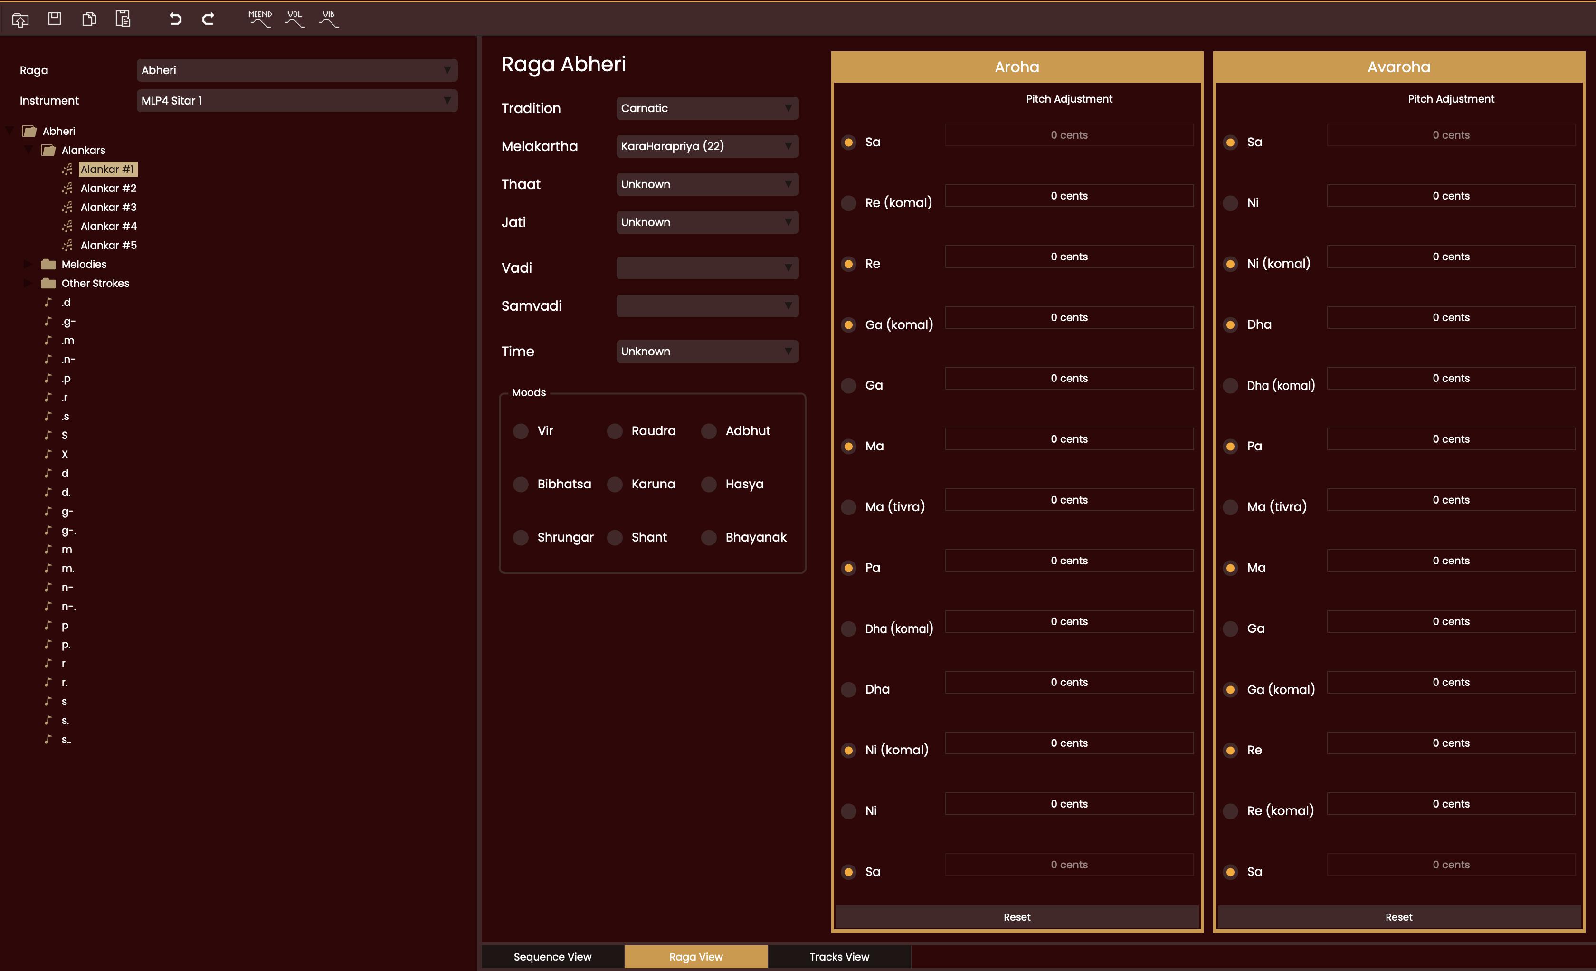Open the Melakartha dropdown
The image size is (1596, 971).
pyautogui.click(x=707, y=146)
